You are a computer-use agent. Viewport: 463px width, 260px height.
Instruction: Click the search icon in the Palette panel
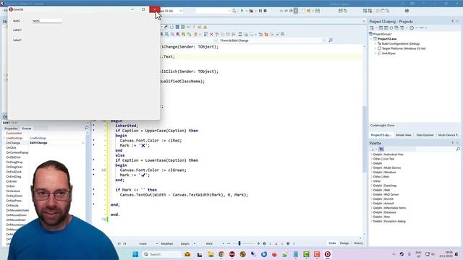click(x=458, y=149)
